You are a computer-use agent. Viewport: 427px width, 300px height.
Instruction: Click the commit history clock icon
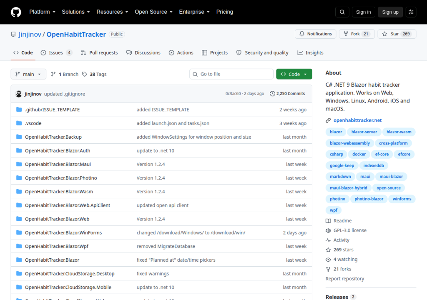[272, 94]
